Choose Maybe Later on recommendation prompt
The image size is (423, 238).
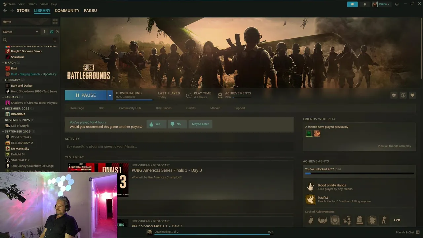pos(200,124)
